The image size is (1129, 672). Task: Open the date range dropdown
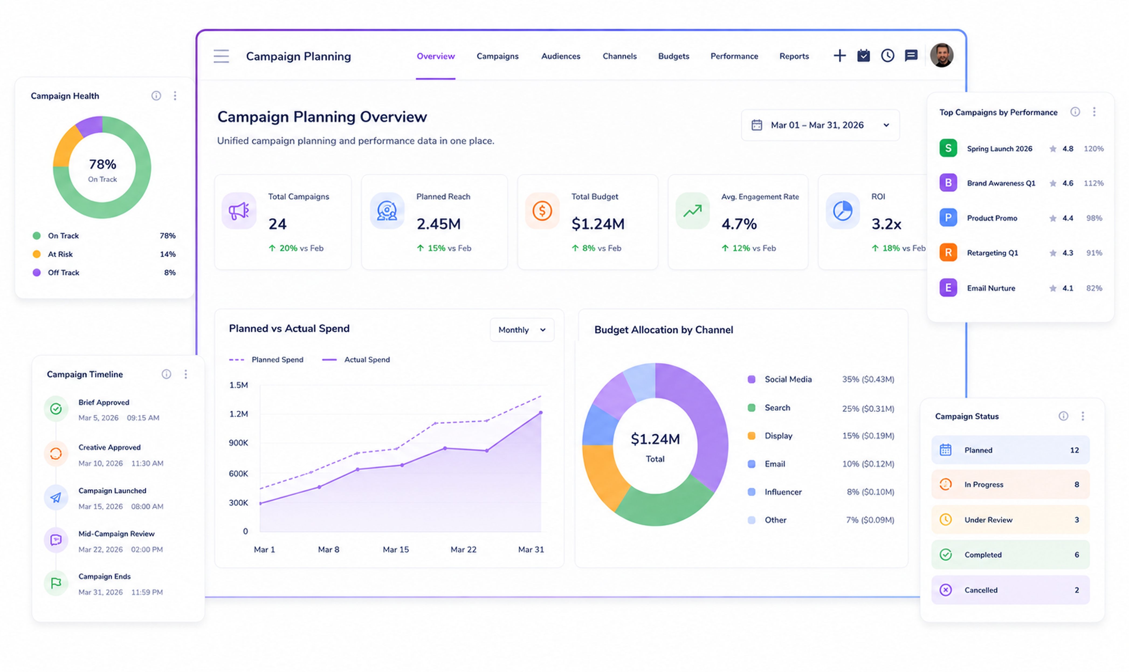(820, 125)
